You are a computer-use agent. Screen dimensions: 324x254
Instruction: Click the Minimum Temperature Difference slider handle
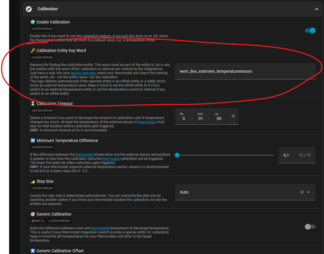point(177,155)
